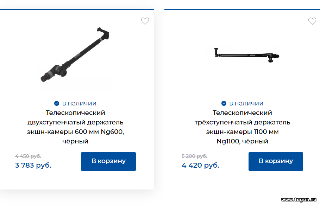
Task: Click the blue top border of Ng1100 card
Action: (242, 9)
